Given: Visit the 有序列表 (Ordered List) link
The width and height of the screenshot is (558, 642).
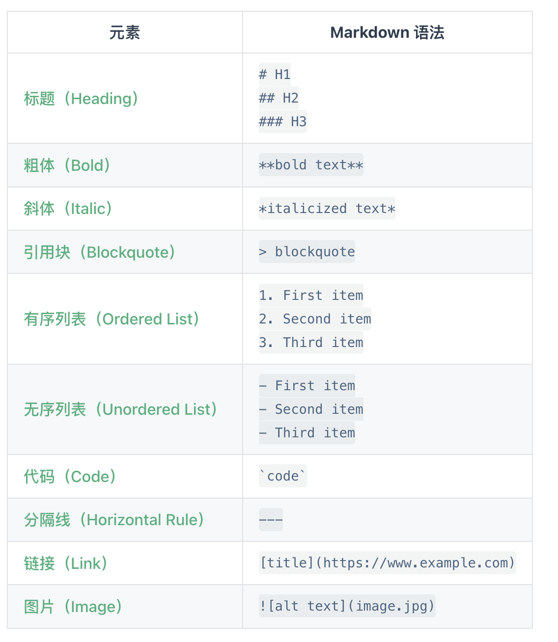Looking at the screenshot, I should click(x=112, y=319).
